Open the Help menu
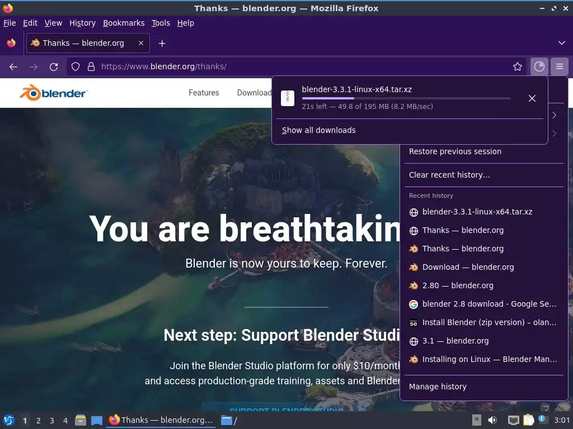 186,23
